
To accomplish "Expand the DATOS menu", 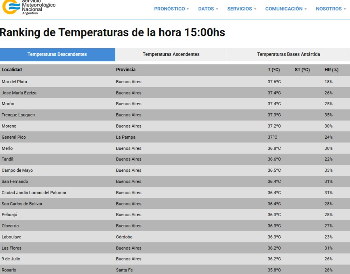I will pyautogui.click(x=208, y=9).
